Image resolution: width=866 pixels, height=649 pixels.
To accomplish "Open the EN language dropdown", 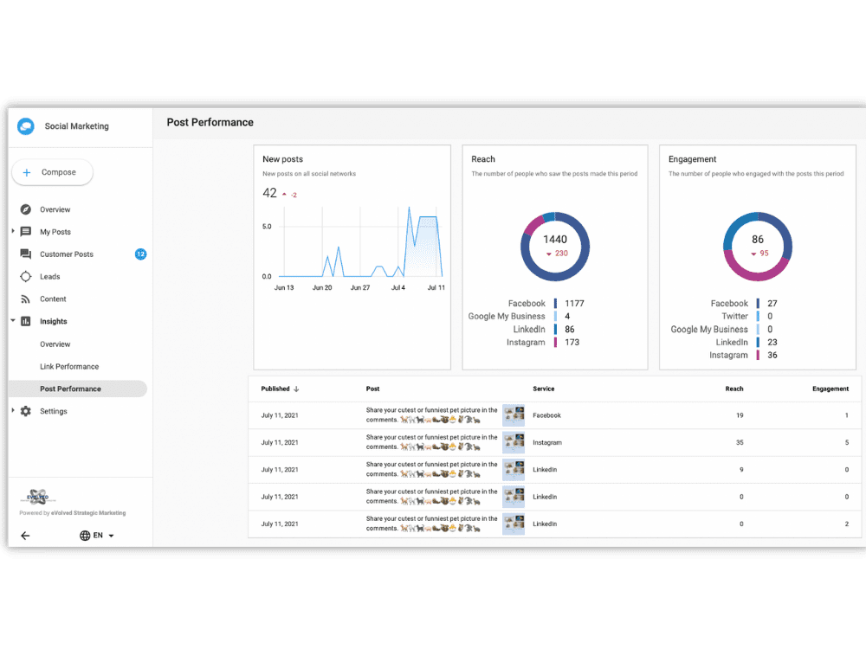I will coord(98,535).
